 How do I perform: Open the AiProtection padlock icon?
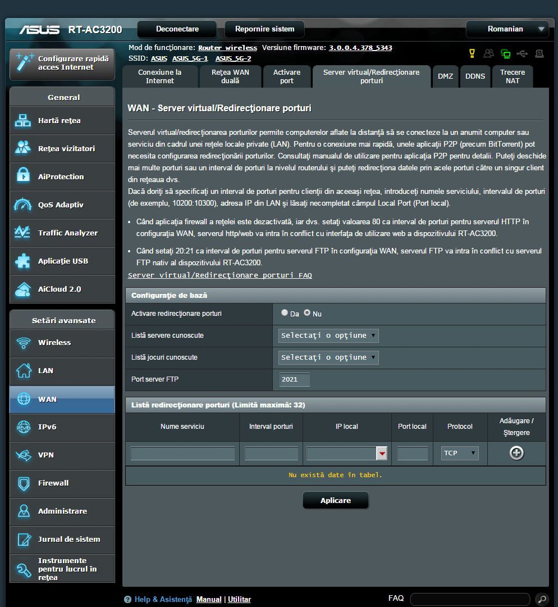click(x=24, y=176)
